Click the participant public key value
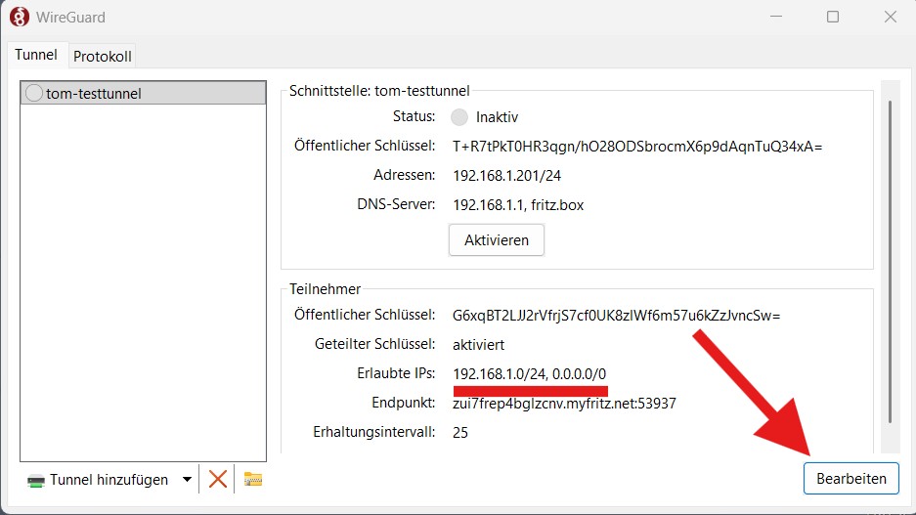Screen dimensions: 916x515 coord(616,316)
